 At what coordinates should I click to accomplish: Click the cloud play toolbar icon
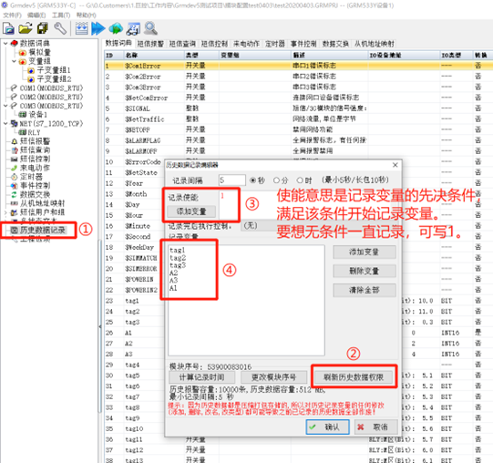pos(116,28)
